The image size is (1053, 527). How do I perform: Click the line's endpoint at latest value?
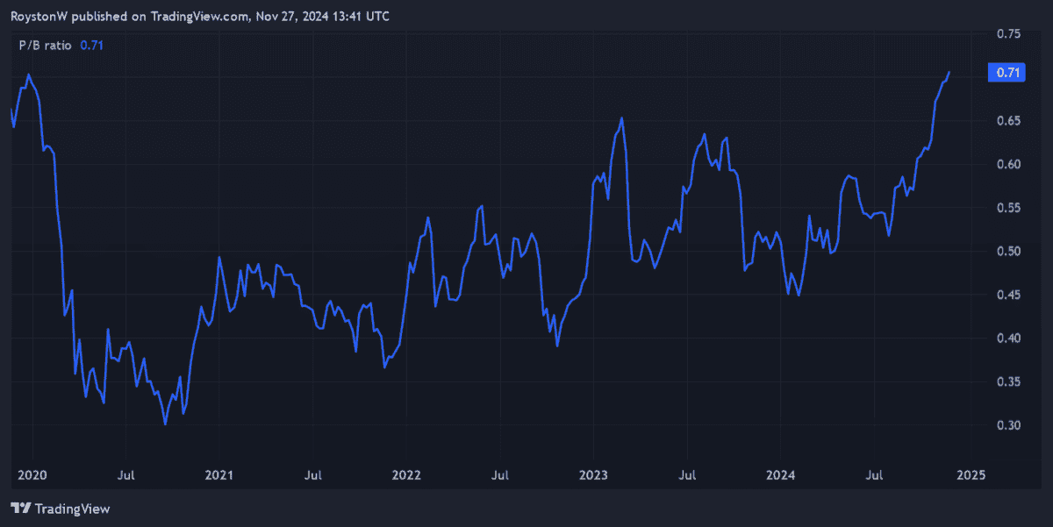pos(949,73)
